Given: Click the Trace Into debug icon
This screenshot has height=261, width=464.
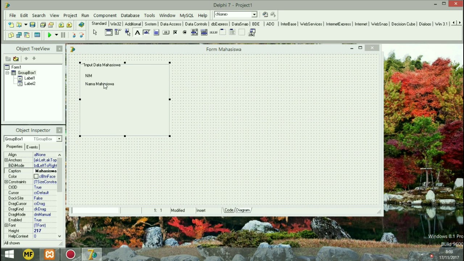Looking at the screenshot, I should click(74, 35).
